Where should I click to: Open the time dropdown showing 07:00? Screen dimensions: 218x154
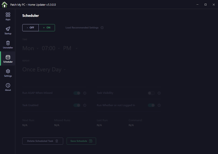[x=51, y=48]
